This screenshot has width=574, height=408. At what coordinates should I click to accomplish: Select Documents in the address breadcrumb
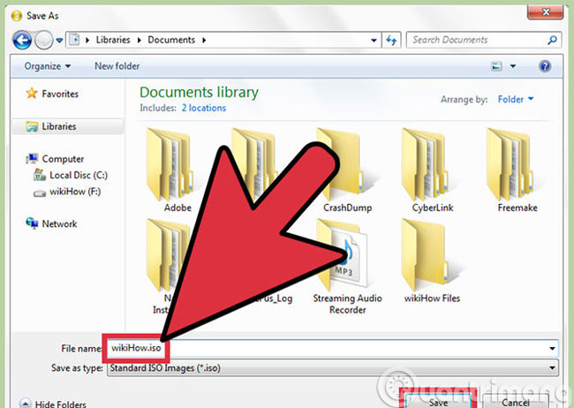pos(171,40)
